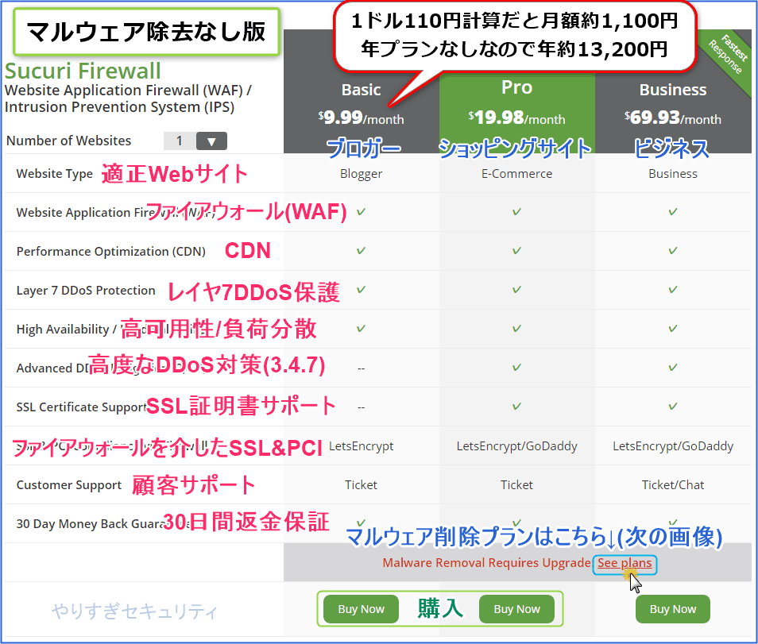Click Buy Now under the Basic plan
Viewport: 758px width, 644px height.
[361, 609]
